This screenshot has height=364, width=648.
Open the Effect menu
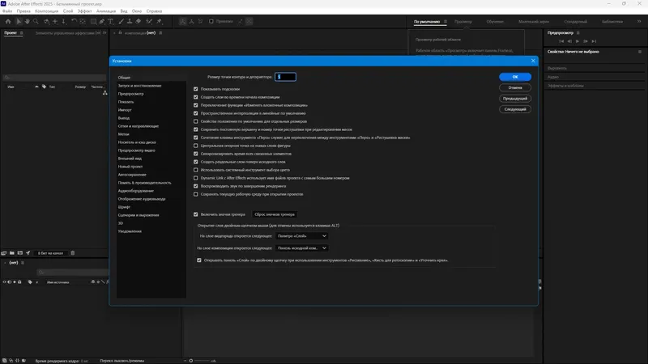coord(85,11)
